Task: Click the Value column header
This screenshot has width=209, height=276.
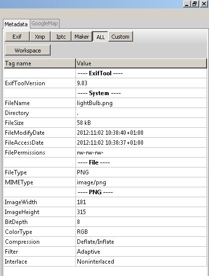Action: tap(141, 63)
